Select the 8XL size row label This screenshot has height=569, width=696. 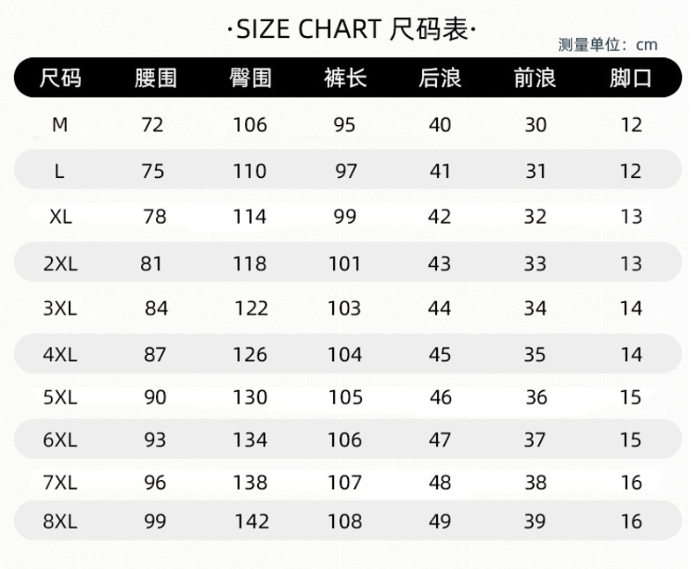coord(61,521)
